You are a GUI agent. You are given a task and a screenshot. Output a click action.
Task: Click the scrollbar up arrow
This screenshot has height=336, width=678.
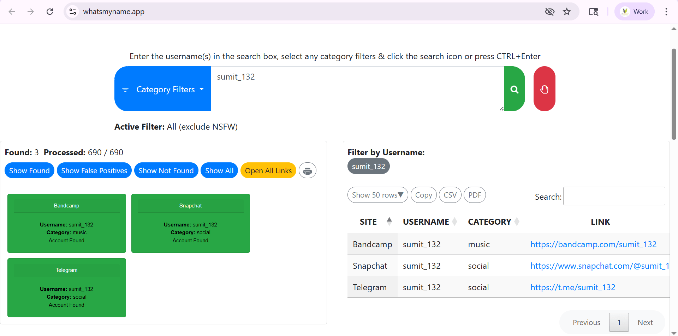point(674,29)
